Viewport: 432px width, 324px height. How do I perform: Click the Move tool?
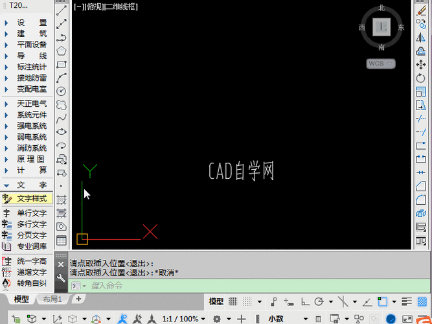[421, 65]
